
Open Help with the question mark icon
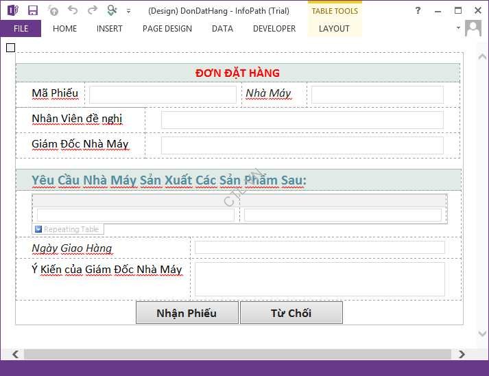(x=418, y=10)
